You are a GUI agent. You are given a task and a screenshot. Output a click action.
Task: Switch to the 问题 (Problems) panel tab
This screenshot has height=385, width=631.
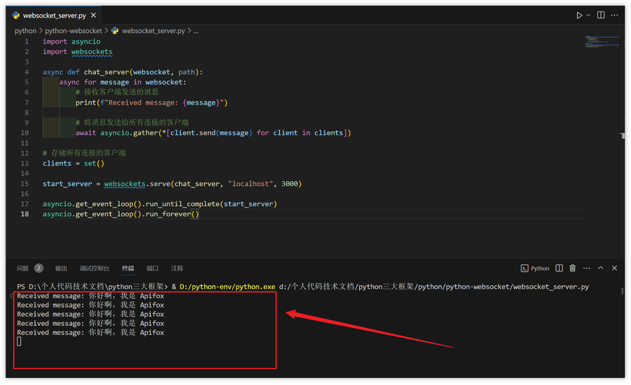tap(23, 268)
